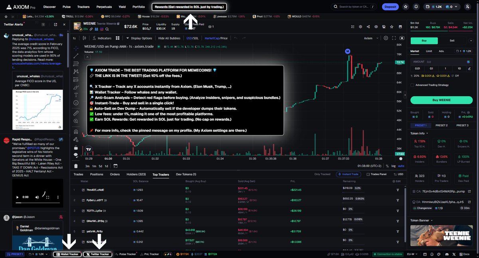The image size is (479, 258).
Task: Play the Rapid Response tweet video
Action: click(x=17, y=197)
